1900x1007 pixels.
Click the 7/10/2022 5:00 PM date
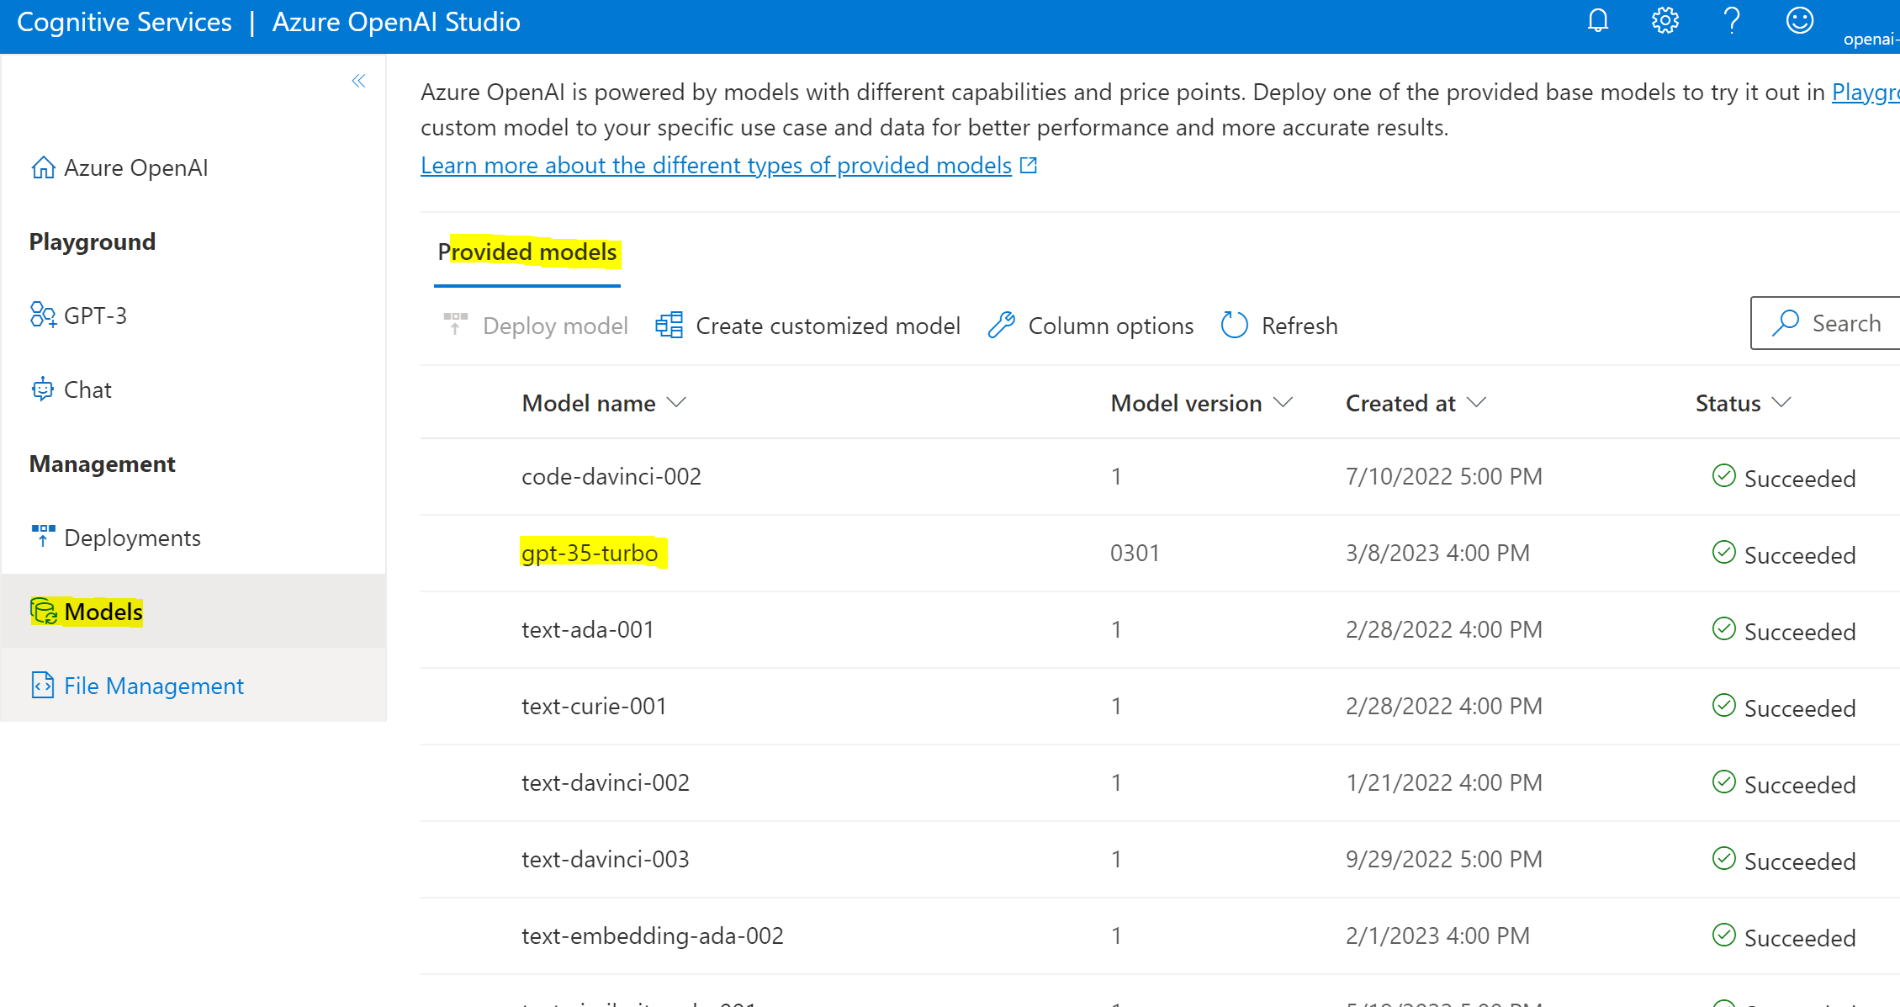(1444, 476)
